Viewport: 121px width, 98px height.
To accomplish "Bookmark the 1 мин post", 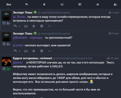I will coord(42,26).
